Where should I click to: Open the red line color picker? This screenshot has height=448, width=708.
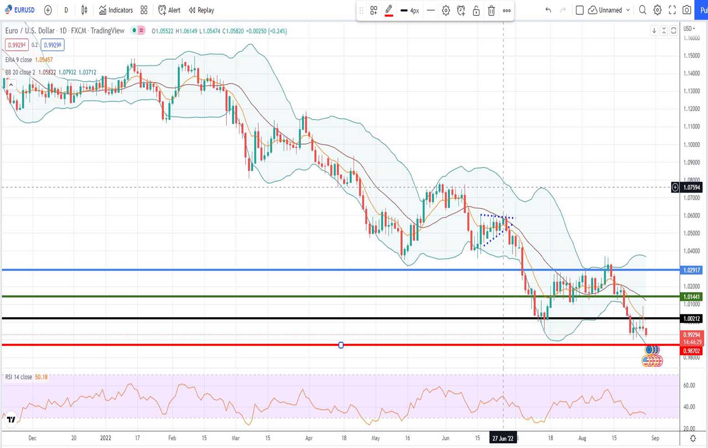389,10
